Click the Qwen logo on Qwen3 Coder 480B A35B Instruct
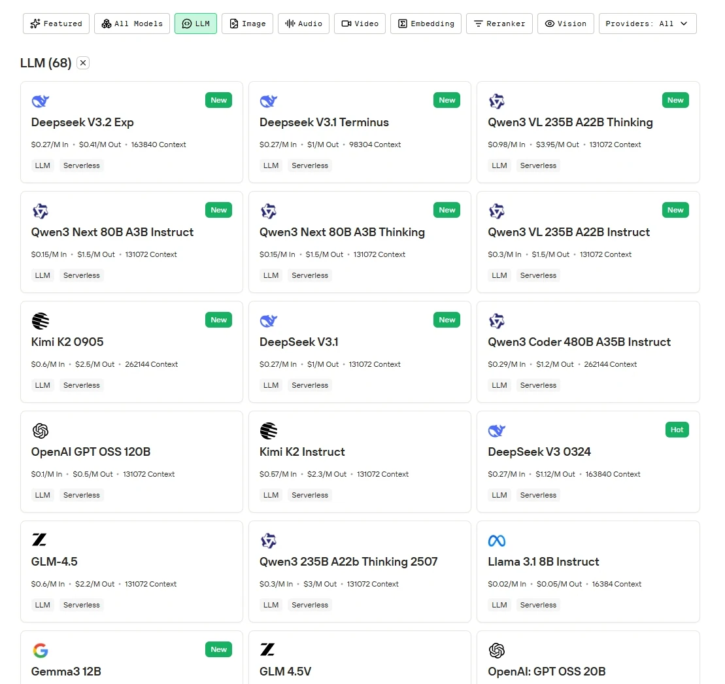The image size is (725, 684). pyautogui.click(x=497, y=320)
